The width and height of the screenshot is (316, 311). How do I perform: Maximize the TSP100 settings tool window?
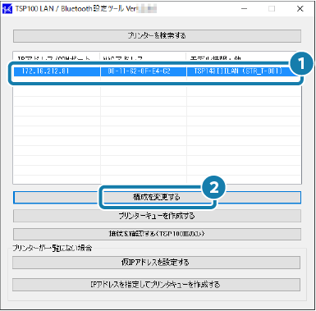coord(272,9)
